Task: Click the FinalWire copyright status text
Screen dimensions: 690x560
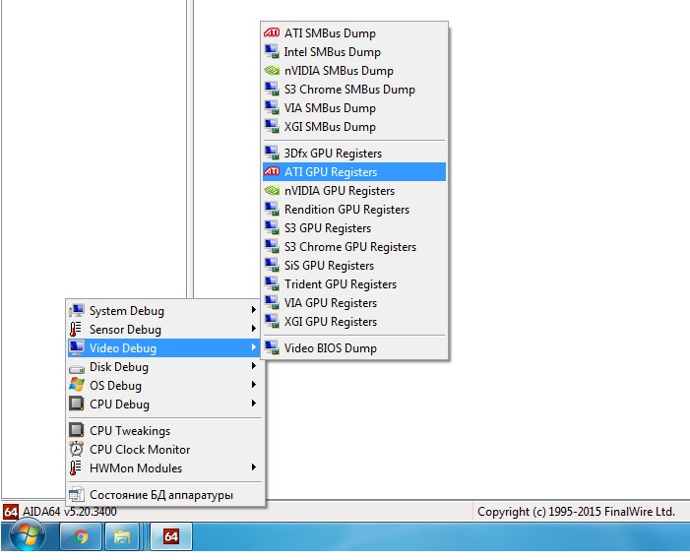Action: (x=576, y=512)
